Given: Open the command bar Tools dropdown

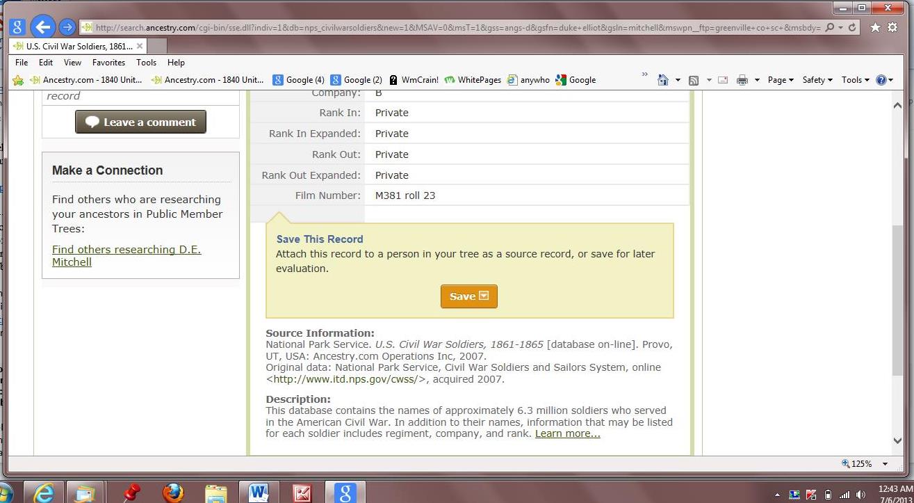Looking at the screenshot, I should pyautogui.click(x=856, y=80).
